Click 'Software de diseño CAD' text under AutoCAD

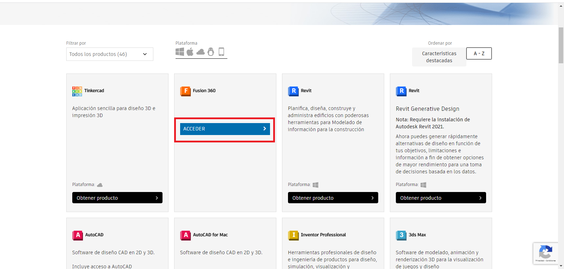(x=113, y=252)
